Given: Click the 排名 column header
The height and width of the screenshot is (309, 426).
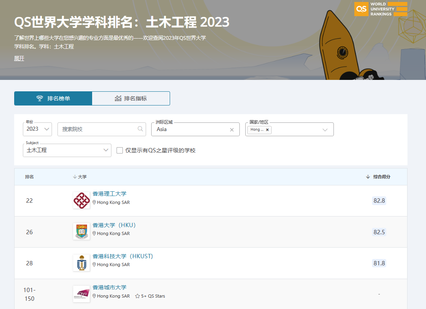Looking at the screenshot, I should click(30, 177).
